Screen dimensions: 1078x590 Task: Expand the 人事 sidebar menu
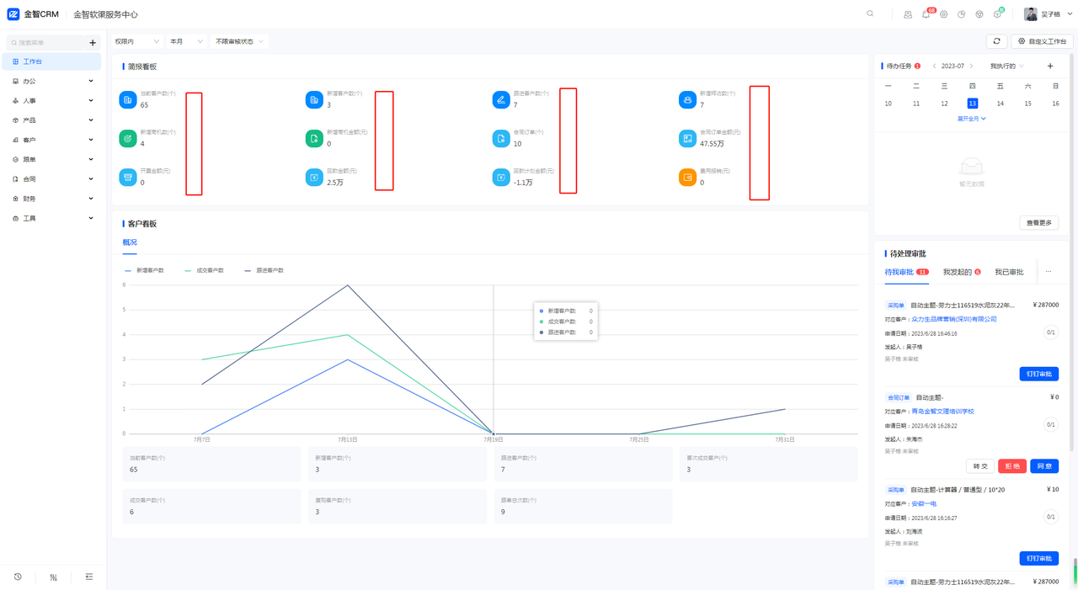(x=52, y=100)
